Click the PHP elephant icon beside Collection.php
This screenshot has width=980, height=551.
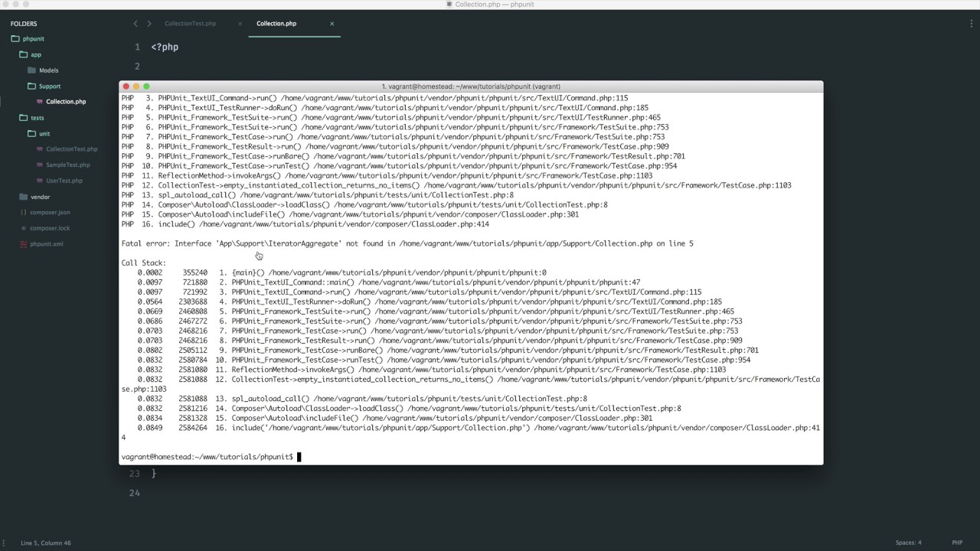tap(39, 102)
